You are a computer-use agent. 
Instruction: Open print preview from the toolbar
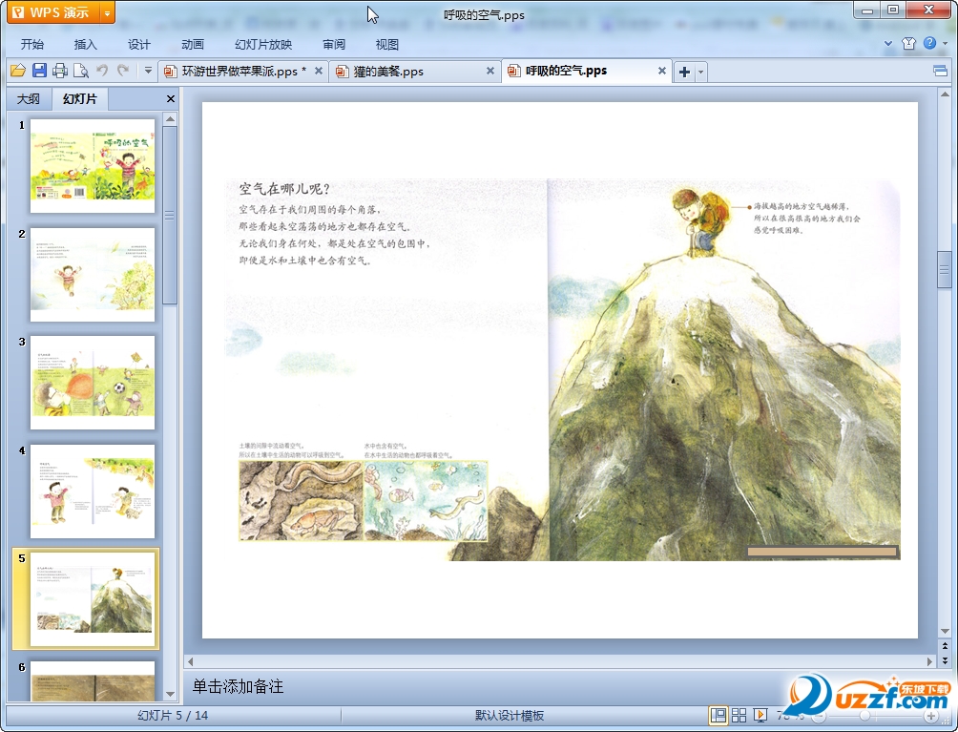click(x=81, y=71)
